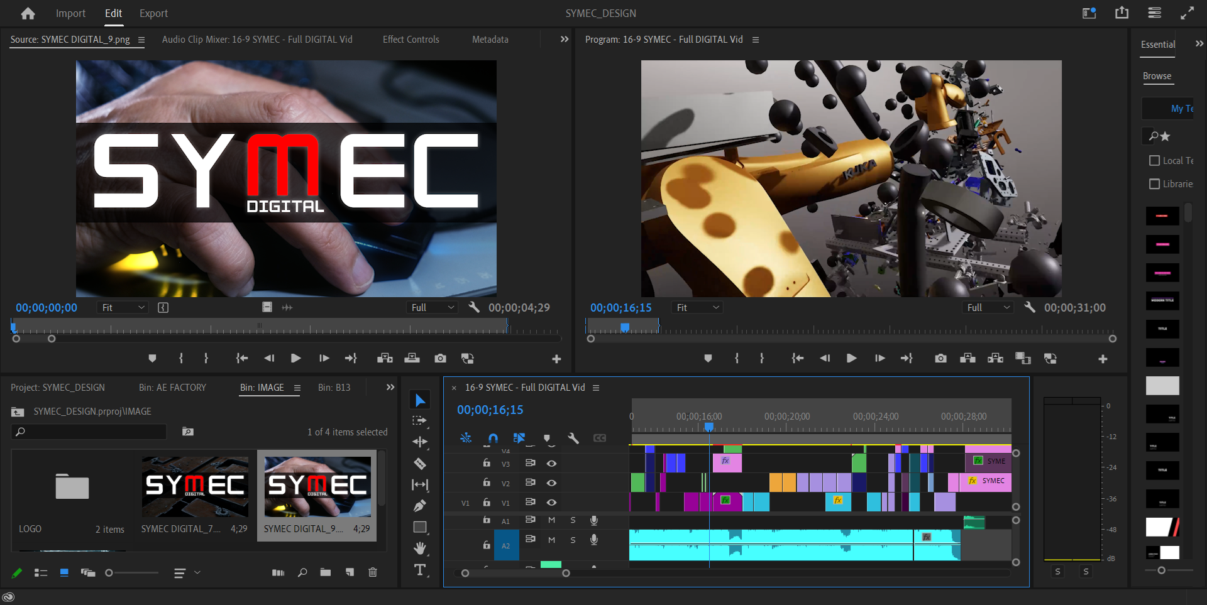
Task: Enable Libraries checkbox
Action: coord(1154,184)
